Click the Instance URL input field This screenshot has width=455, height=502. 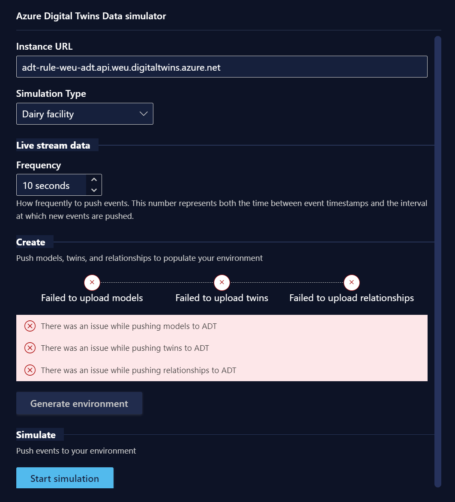coord(222,66)
